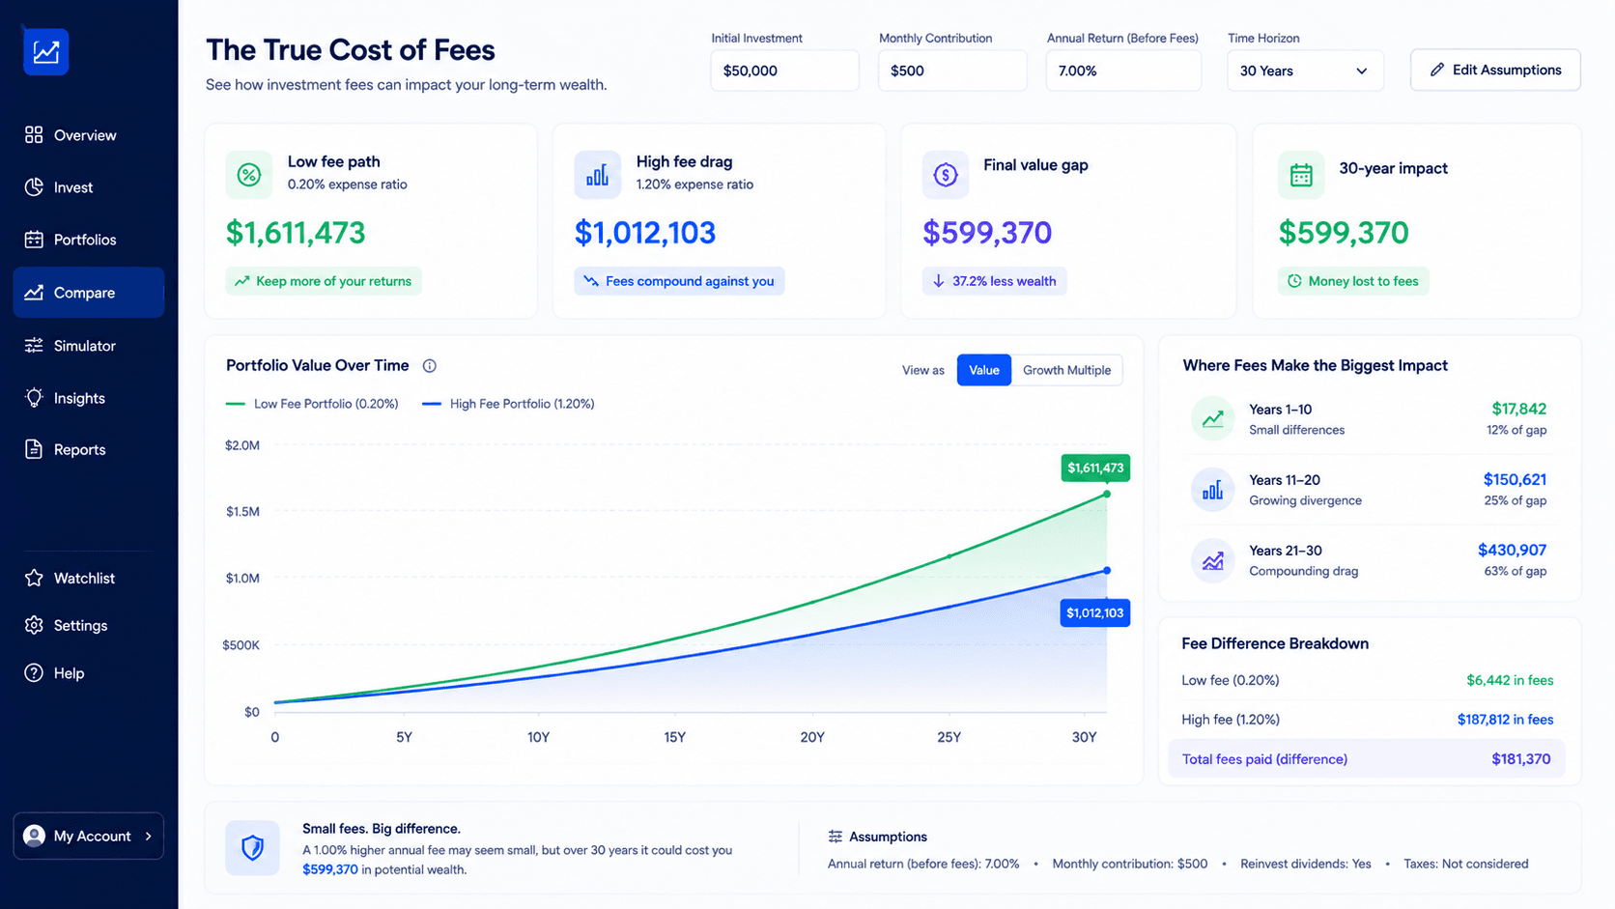This screenshot has width=1615, height=909.
Task: Click the $599,370 link in the banner text
Action: click(x=330, y=869)
